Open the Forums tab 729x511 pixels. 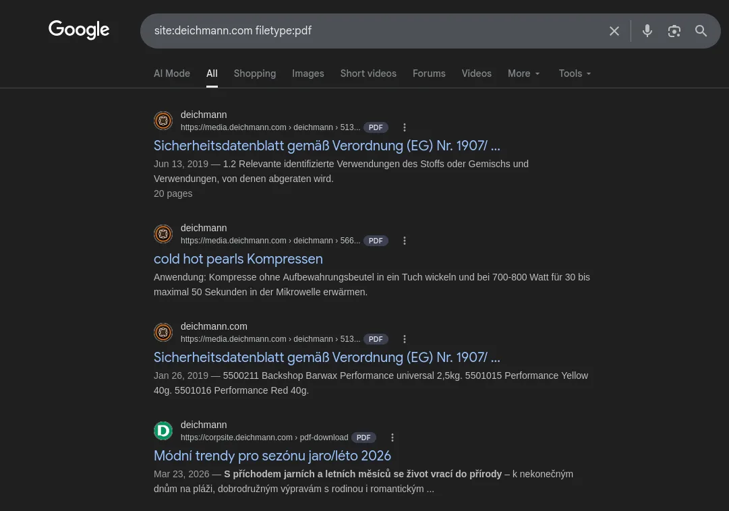(429, 73)
